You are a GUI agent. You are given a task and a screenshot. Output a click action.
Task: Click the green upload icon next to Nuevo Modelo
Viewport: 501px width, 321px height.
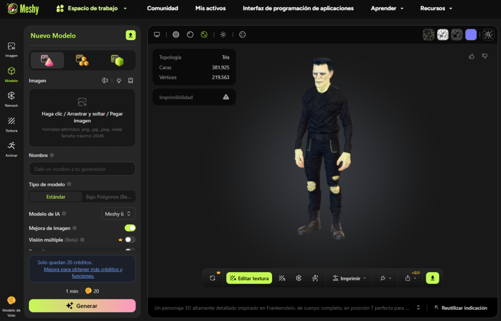click(x=130, y=36)
